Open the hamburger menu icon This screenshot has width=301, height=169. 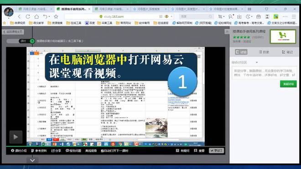click(x=294, y=17)
